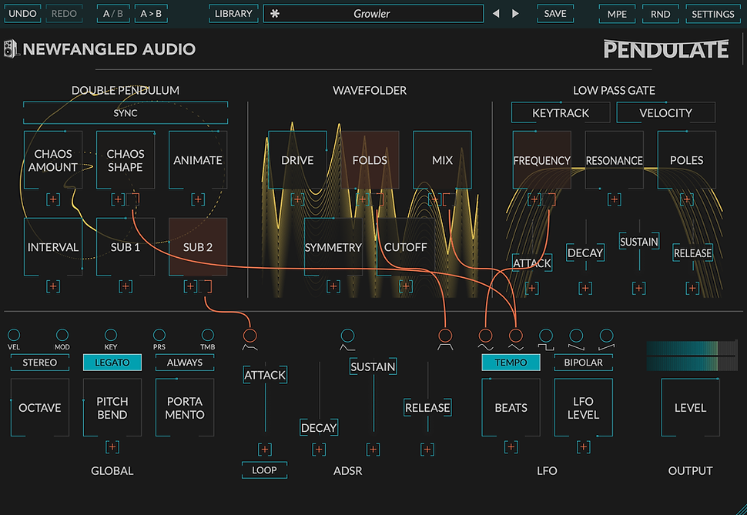Screen dimensions: 747x515
Task: Open modulation slot under CHAOS AMOUNT
Action: 53,199
